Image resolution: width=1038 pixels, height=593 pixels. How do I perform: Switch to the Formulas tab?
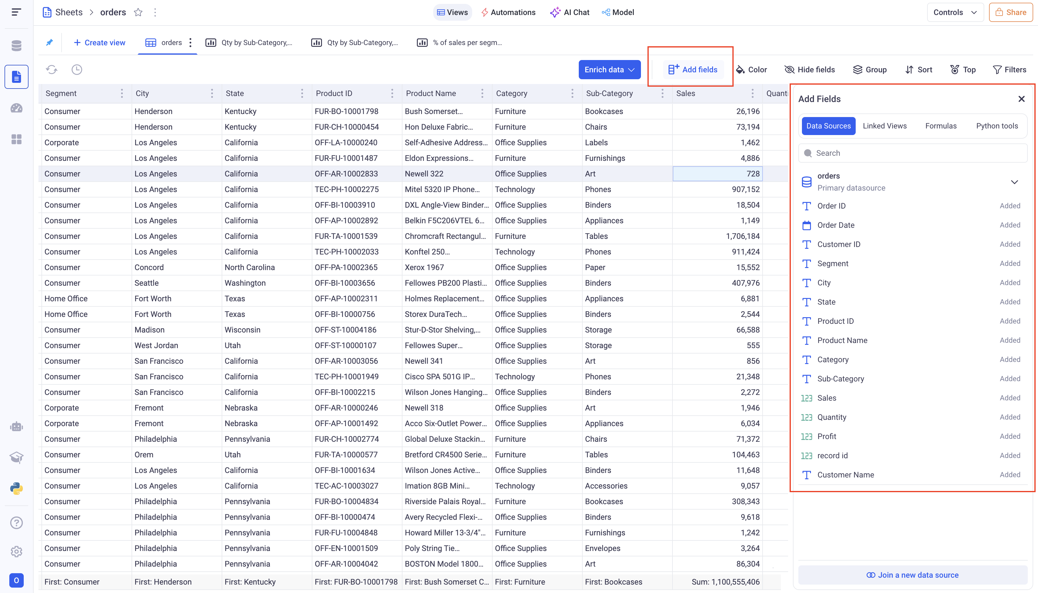tap(941, 126)
